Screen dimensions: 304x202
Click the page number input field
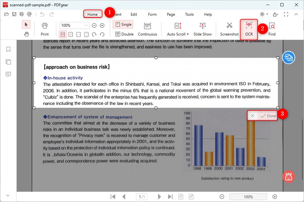pyautogui.click(x=141, y=197)
